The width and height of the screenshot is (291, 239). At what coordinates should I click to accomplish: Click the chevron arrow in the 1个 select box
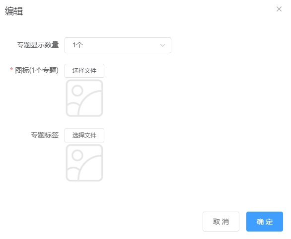(x=162, y=45)
